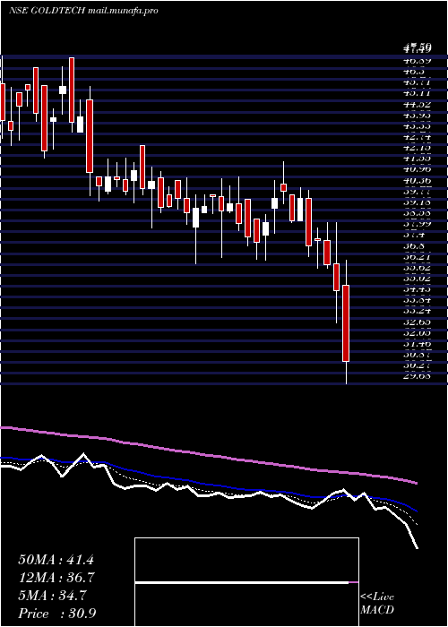This screenshot has width=448, height=627.
Task: Click the <<Live MACD label
Action: click(377, 603)
